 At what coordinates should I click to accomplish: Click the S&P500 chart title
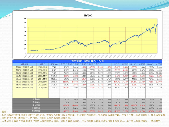pos(88,16)
